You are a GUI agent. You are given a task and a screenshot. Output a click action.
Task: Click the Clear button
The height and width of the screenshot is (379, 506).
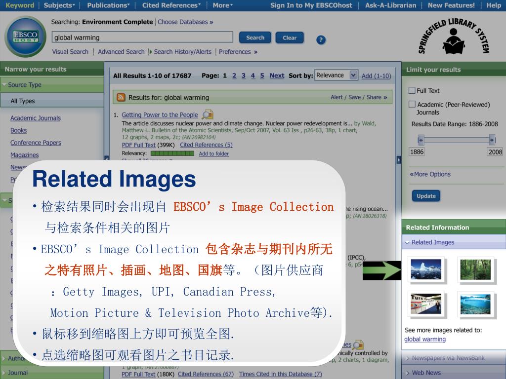pos(290,38)
